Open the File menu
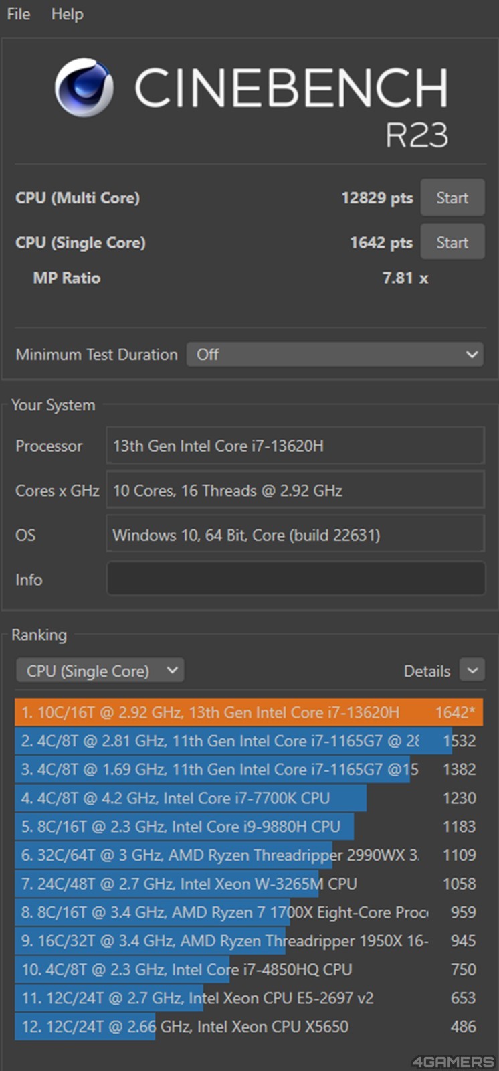499x1071 pixels. (x=19, y=14)
